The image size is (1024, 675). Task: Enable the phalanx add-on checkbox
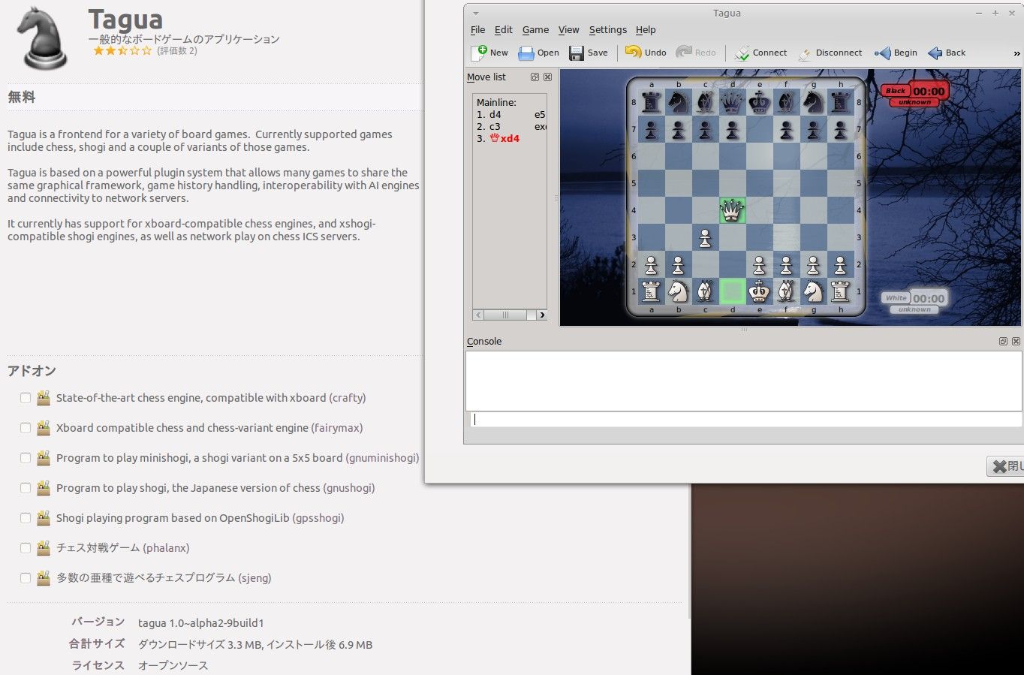coord(26,548)
